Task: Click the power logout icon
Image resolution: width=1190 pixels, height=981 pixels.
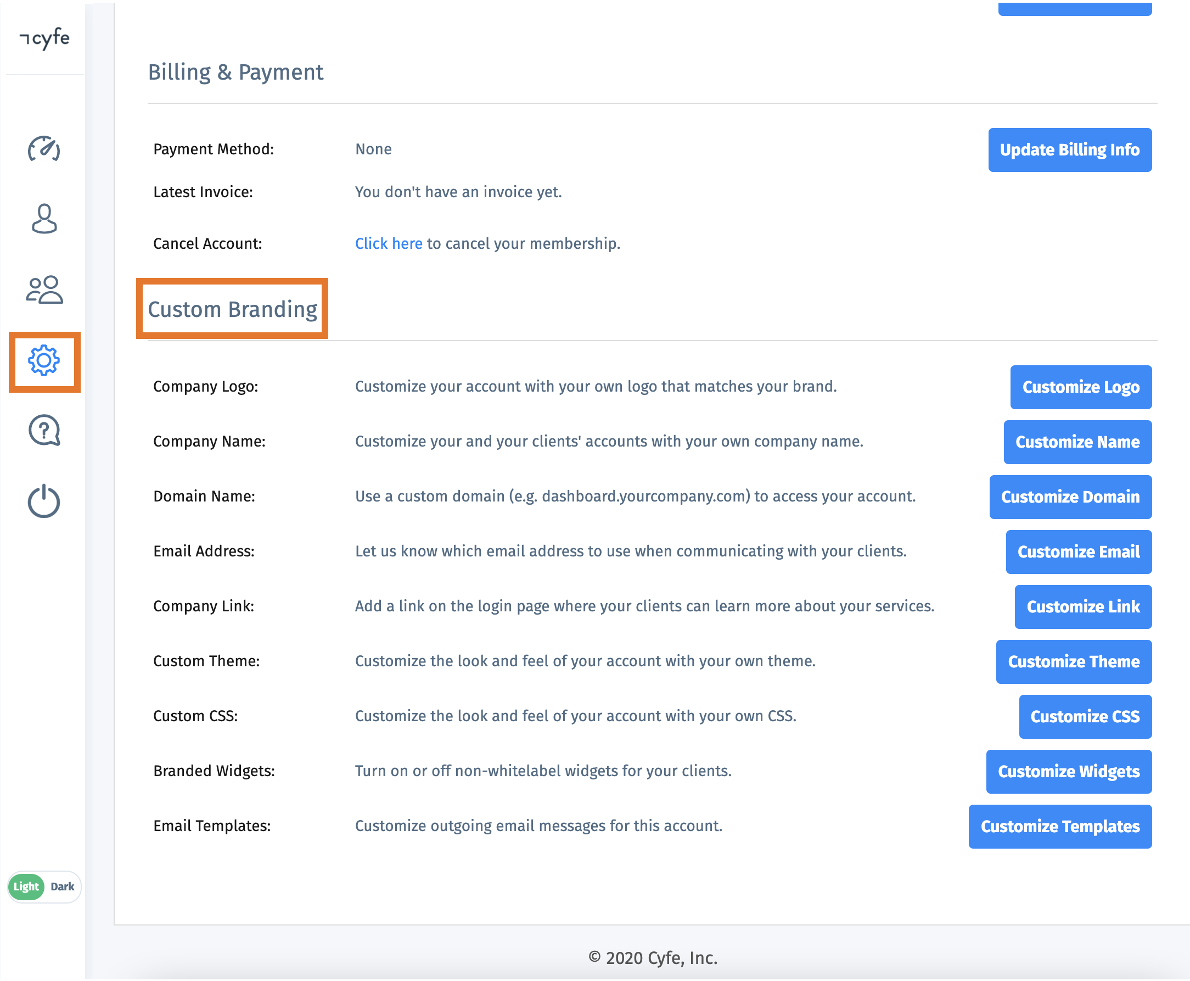Action: coord(44,501)
